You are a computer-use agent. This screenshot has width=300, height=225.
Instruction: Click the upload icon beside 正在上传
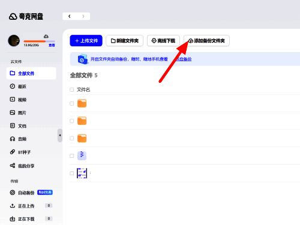pos(13,206)
